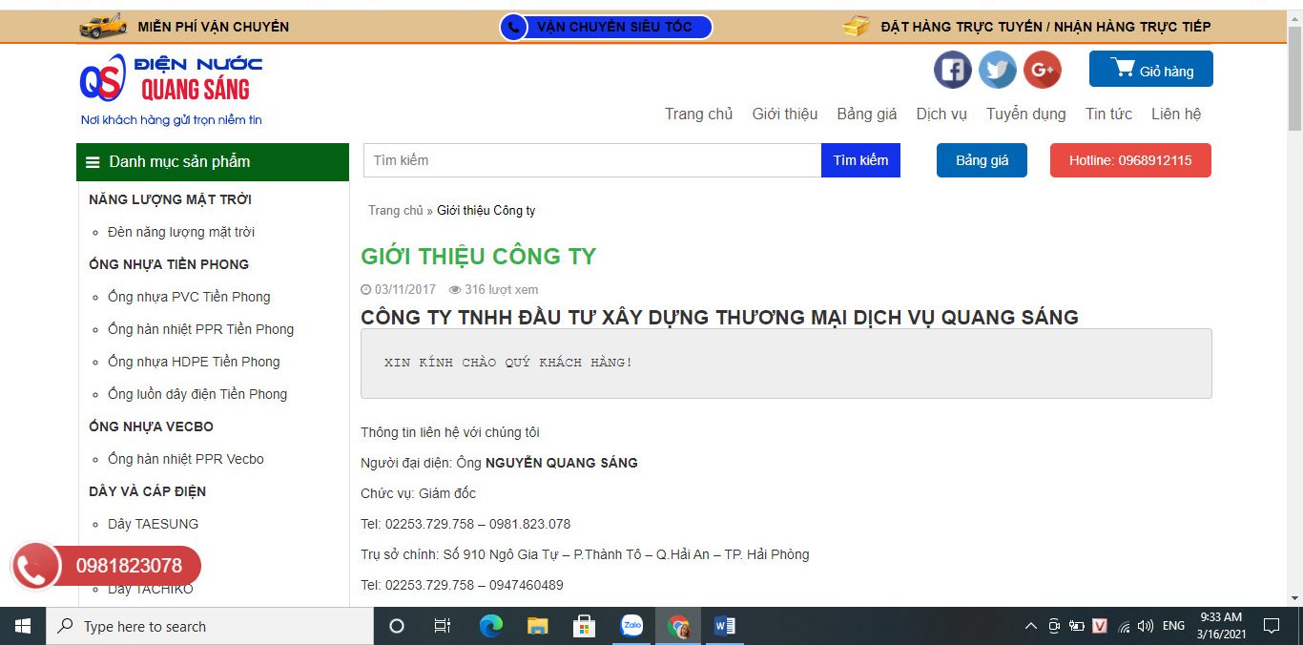Open ỐNG NHỰA TIỀN PHONG category
The width and height of the screenshot is (1303, 645).
pos(169,264)
